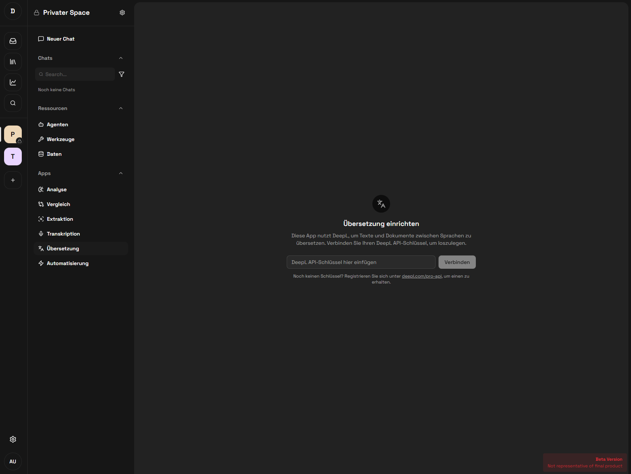631x474 pixels.
Task: Open the library books icon
Action: tap(13, 62)
